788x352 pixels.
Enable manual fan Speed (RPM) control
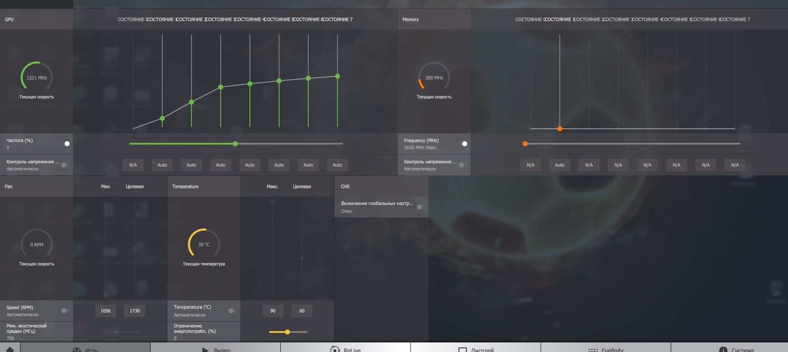(65, 311)
